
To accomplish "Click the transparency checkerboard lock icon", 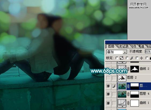I will 121,58.
